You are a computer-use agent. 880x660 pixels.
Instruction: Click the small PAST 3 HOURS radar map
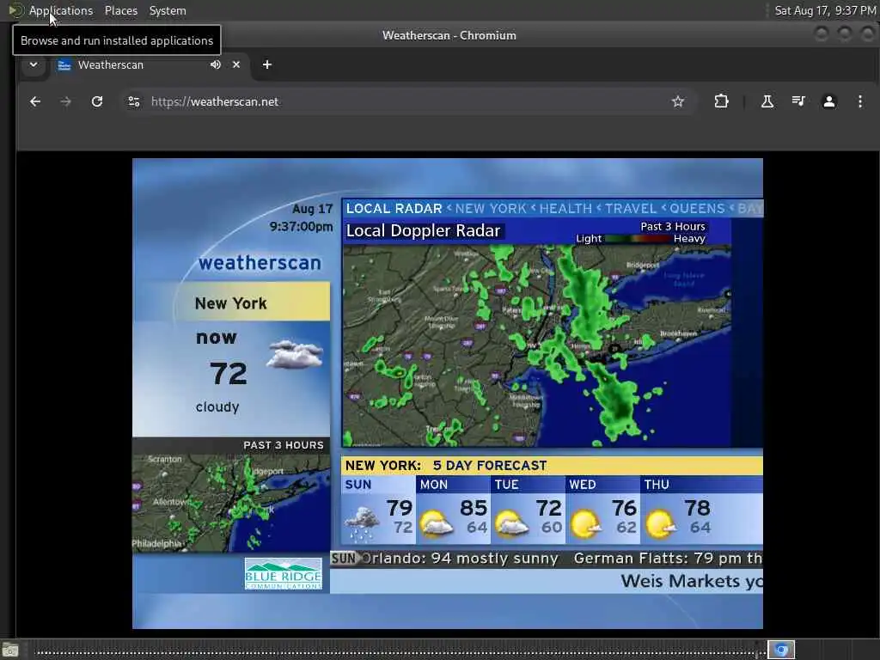pos(231,503)
